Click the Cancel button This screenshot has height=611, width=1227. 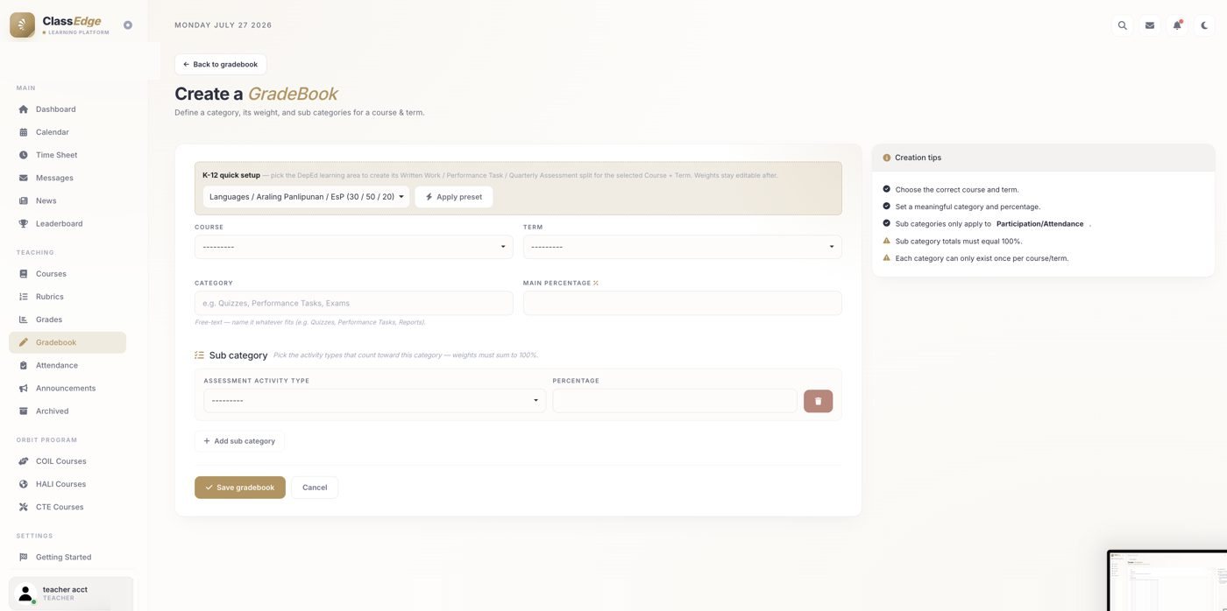click(315, 488)
